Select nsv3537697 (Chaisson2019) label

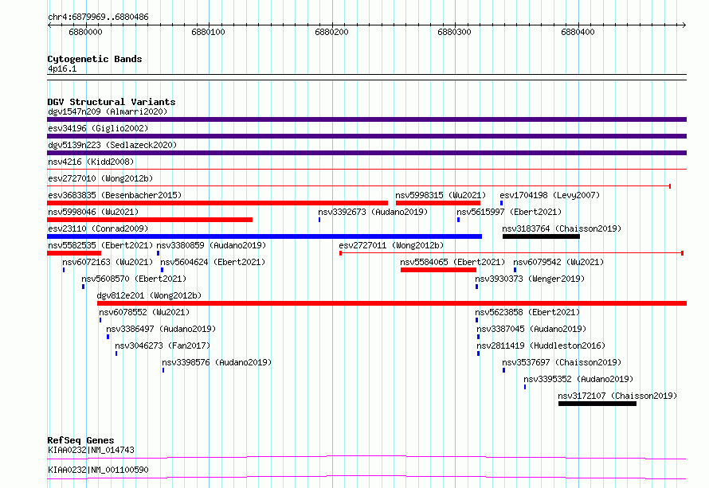point(562,362)
